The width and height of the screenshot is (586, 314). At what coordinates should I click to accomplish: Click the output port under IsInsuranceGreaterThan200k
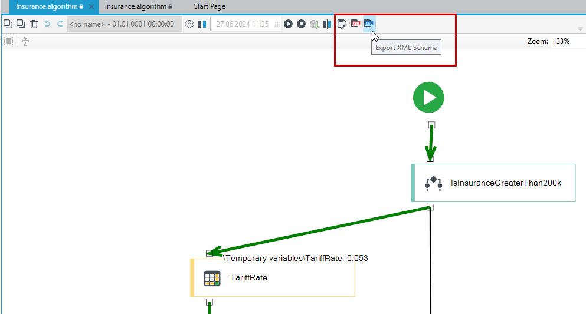pos(430,207)
